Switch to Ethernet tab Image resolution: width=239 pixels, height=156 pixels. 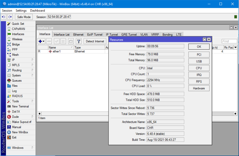pyautogui.click(x=78, y=35)
